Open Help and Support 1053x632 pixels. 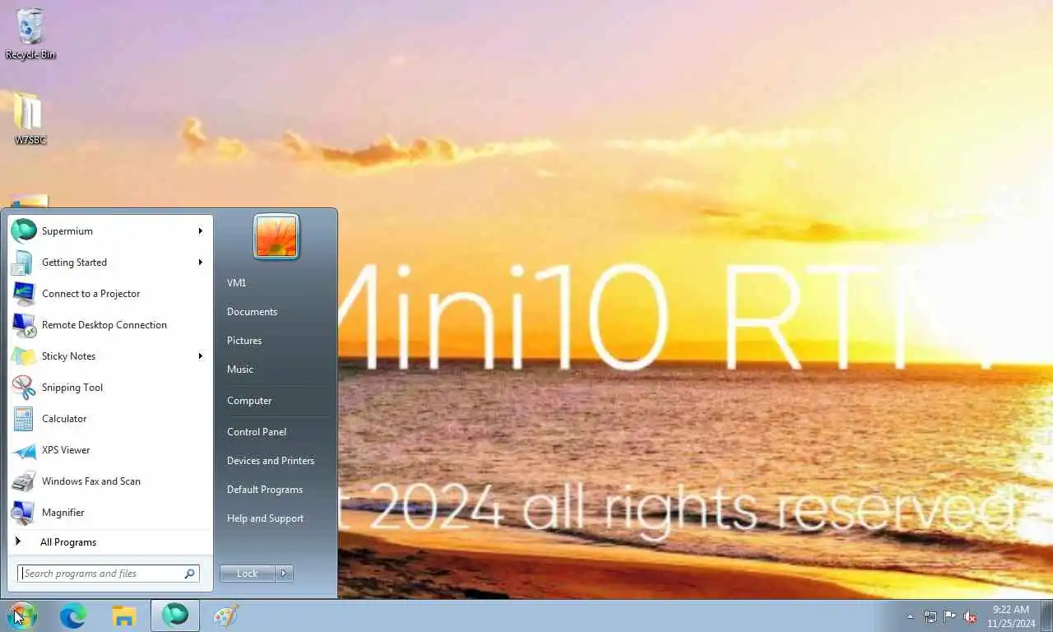[x=265, y=518]
